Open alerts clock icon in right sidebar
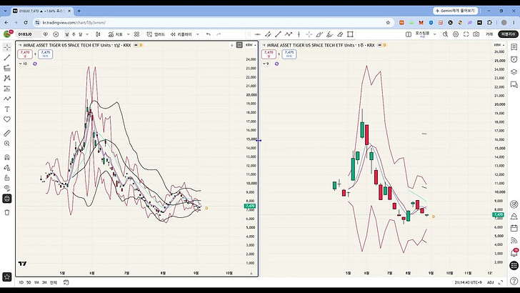 tap(514, 59)
